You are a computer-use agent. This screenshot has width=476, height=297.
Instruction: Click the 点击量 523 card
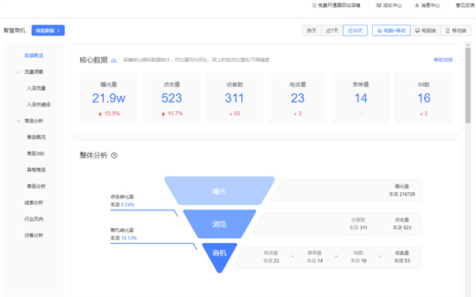(171, 98)
